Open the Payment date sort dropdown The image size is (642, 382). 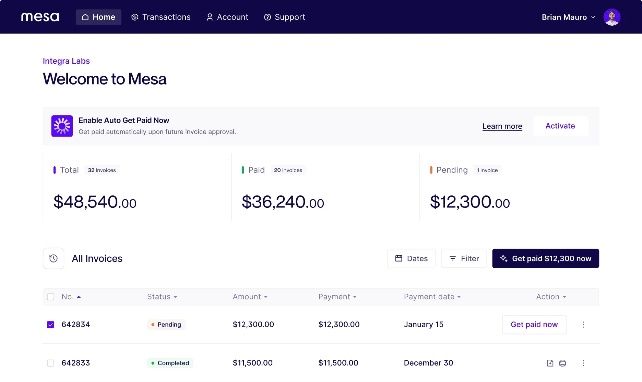[x=432, y=297]
